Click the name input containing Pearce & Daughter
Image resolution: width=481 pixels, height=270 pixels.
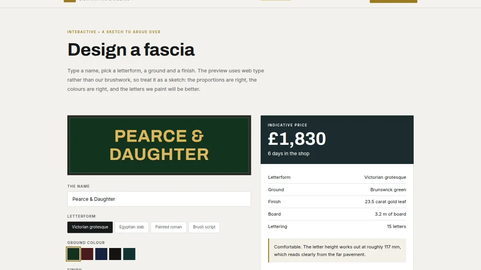tap(159, 199)
